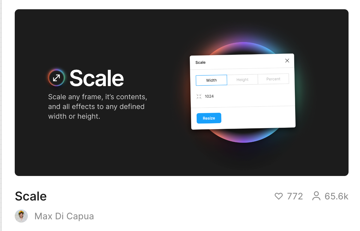Click the blue Resize button
The width and height of the screenshot is (360, 231).
click(x=209, y=118)
